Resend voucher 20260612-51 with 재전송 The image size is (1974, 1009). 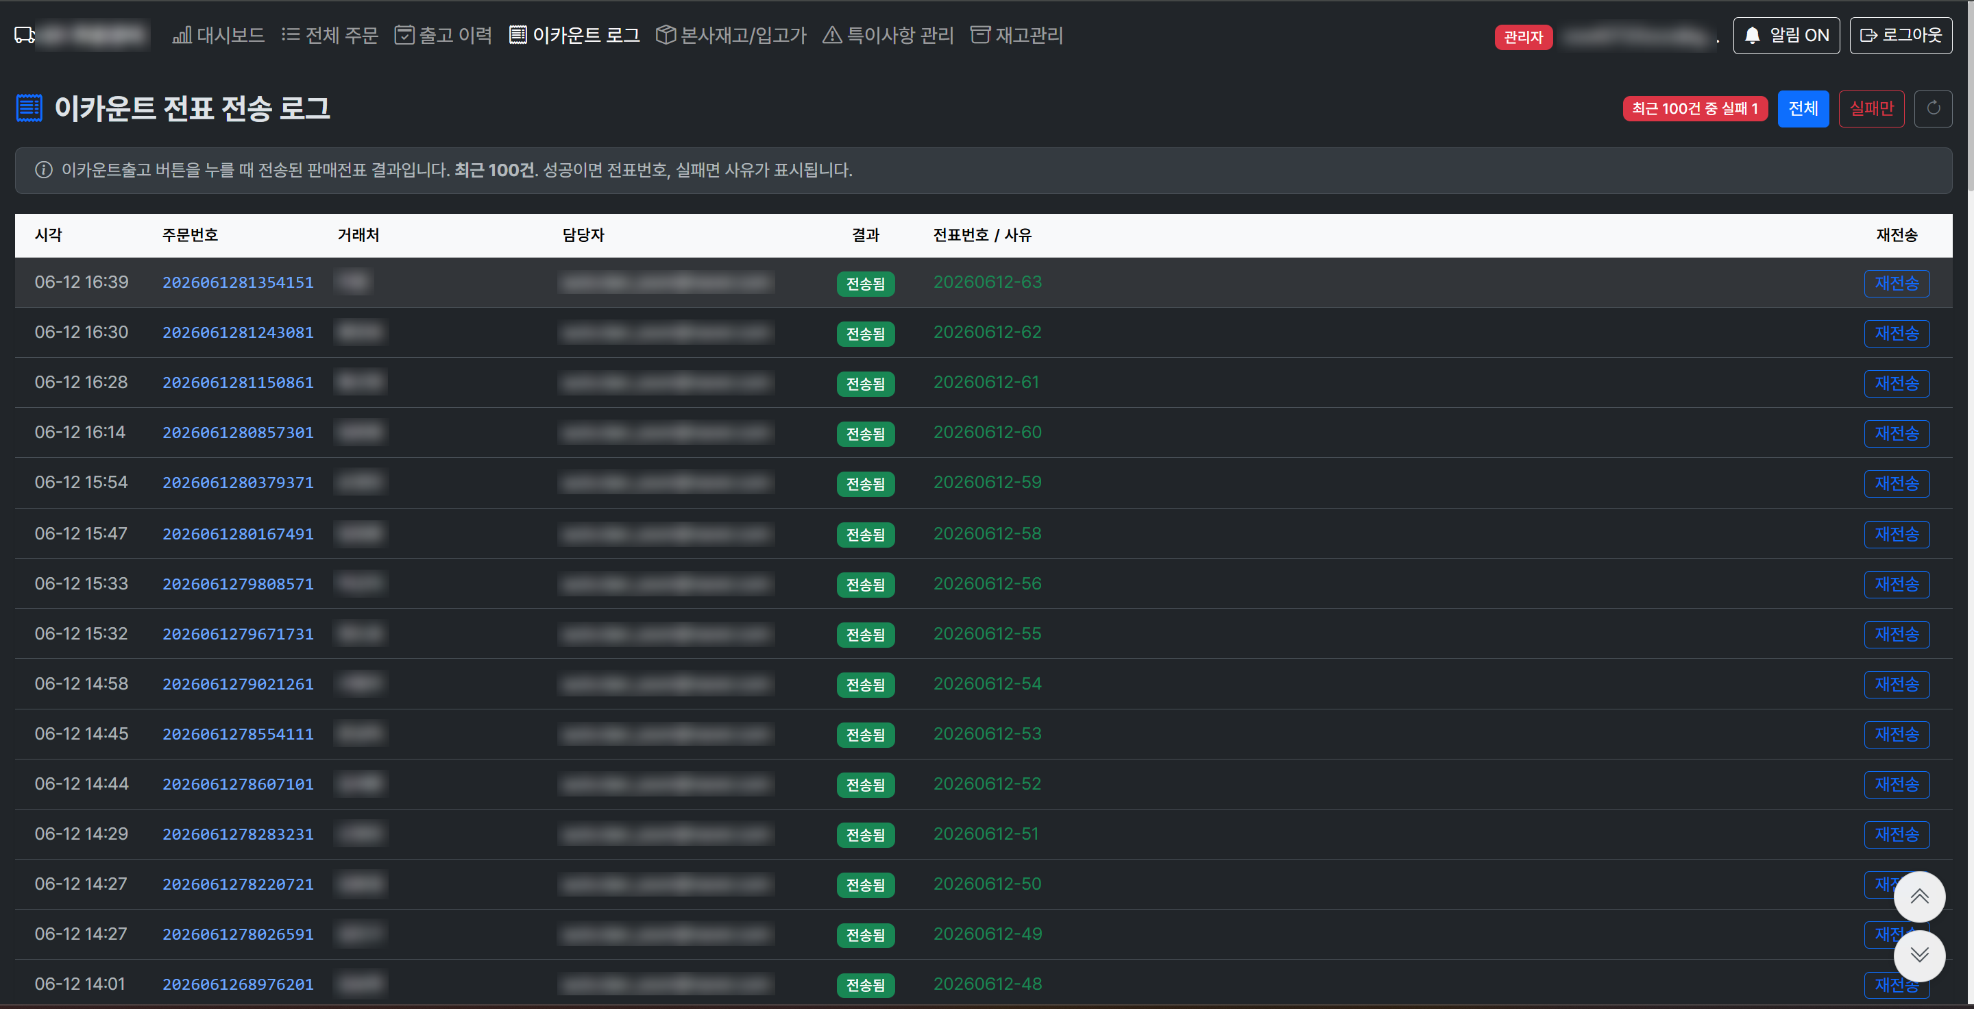[1896, 834]
